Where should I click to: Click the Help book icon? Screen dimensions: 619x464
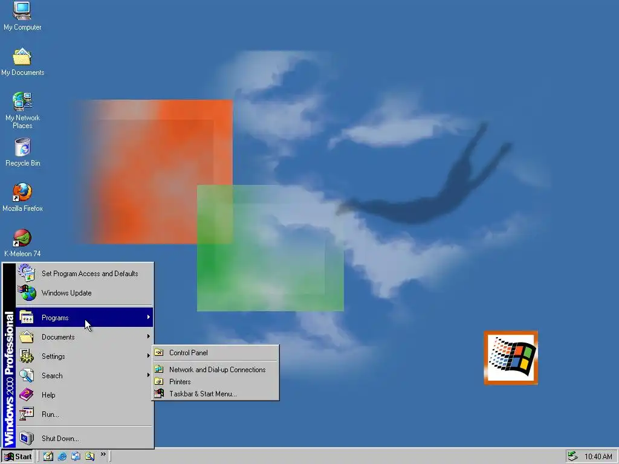(27, 395)
